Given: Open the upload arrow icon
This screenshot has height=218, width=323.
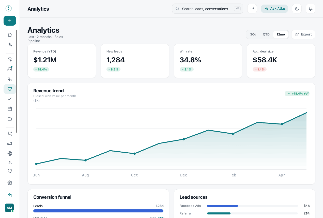Looking at the screenshot, I should tap(10, 163).
